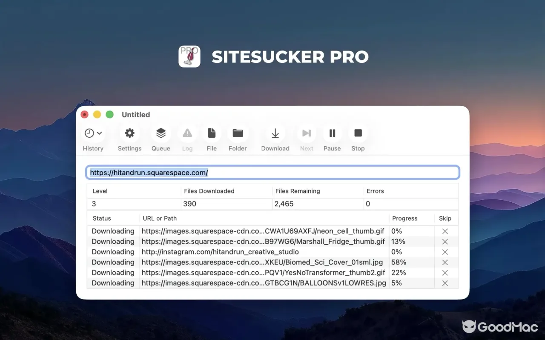Click the 13% progress value
The image size is (545, 340).
pos(398,241)
